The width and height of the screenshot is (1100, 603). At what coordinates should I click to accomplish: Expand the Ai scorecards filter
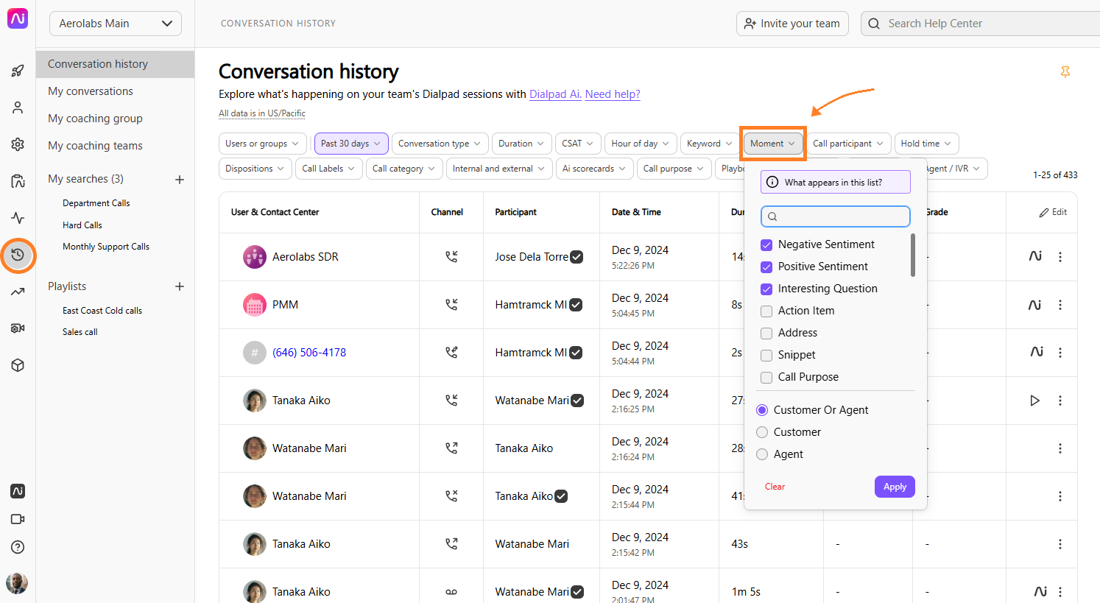tap(594, 169)
